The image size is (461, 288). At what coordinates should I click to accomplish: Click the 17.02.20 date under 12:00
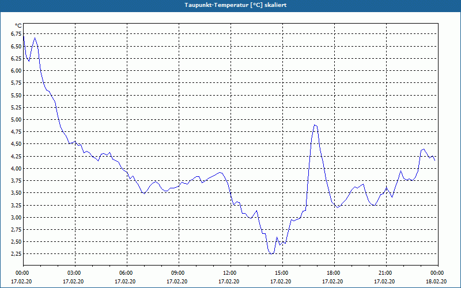pyautogui.click(x=229, y=282)
